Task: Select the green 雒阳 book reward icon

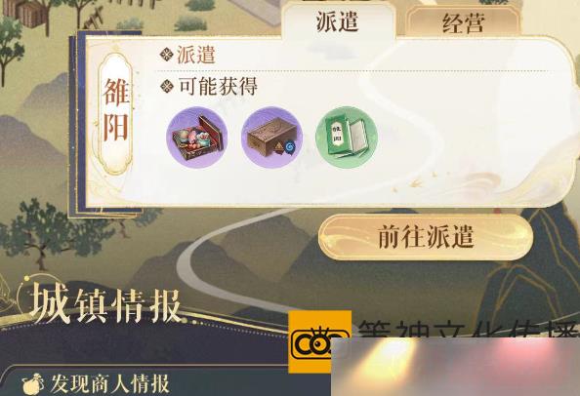Action: point(347,138)
